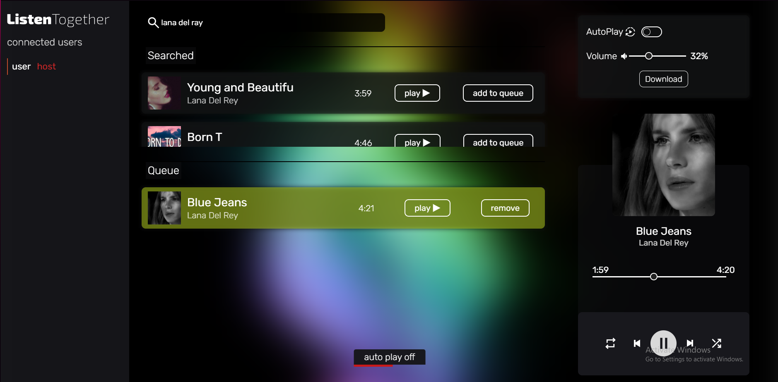Click the Blue Jeans title in queue

(217, 202)
